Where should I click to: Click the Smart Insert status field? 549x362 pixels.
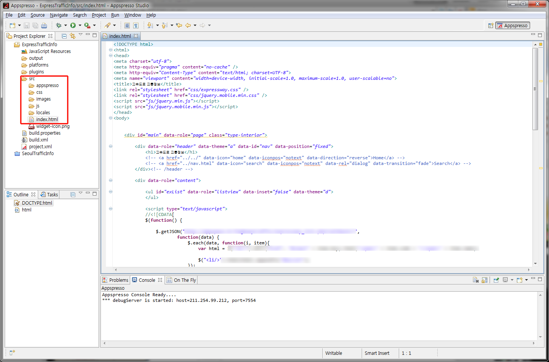coord(377,353)
